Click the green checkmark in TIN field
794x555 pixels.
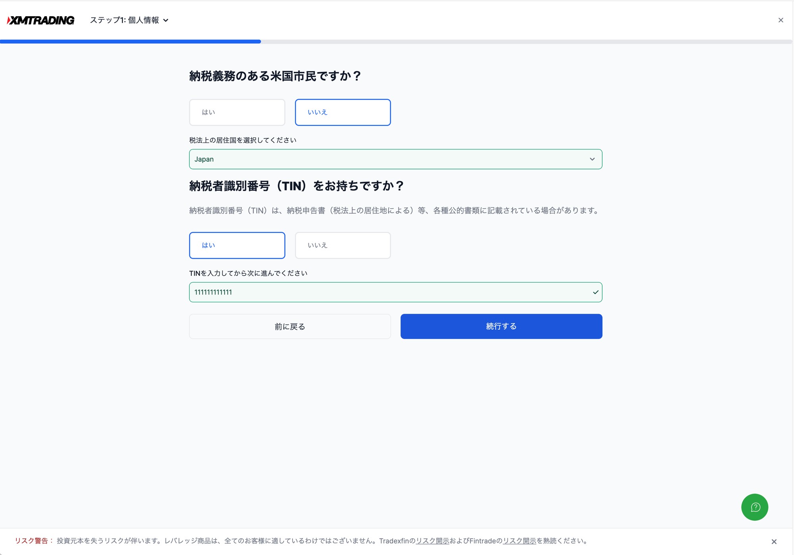[x=595, y=292]
